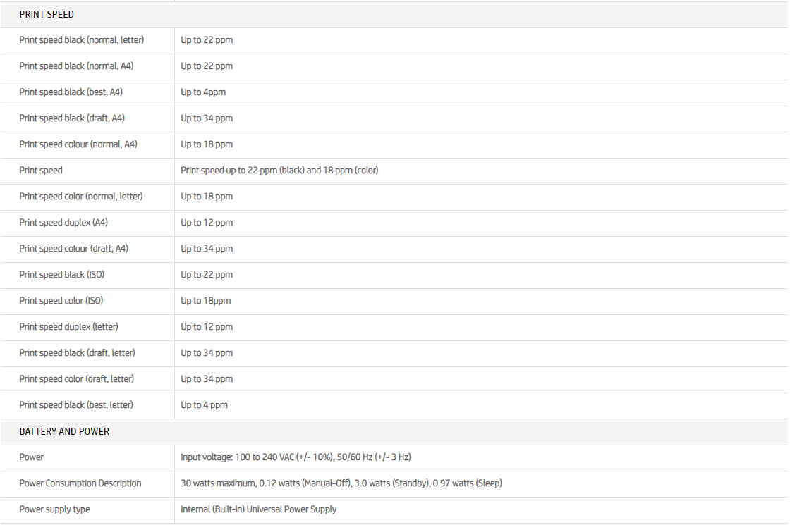Select the "Print speed black (normal, letter)" label
Viewport: 790px width, 525px height.
pos(82,40)
